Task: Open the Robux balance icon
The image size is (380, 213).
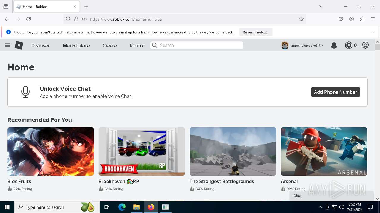Action: coord(349,45)
